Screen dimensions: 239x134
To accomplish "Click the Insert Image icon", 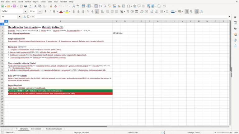I will click(x=115, y=6).
